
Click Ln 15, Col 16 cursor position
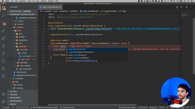click(x=142, y=107)
